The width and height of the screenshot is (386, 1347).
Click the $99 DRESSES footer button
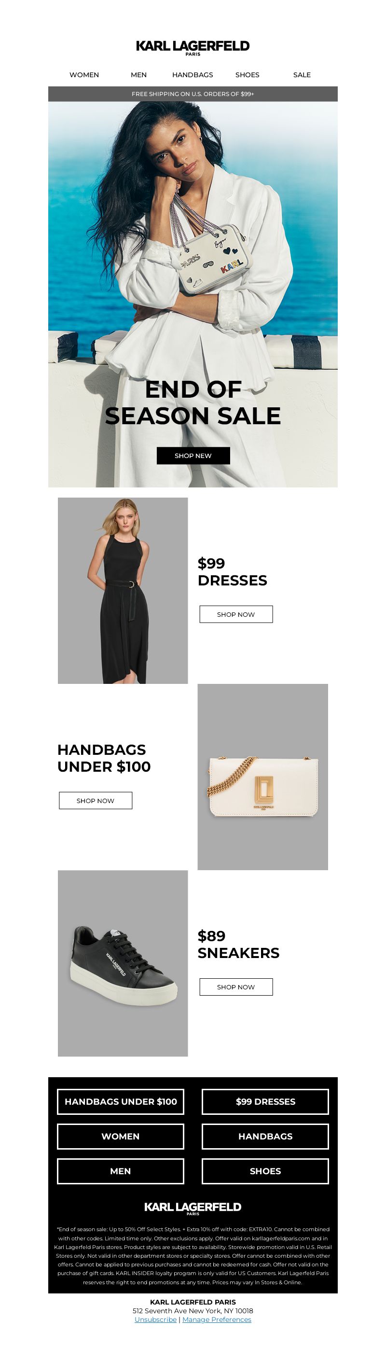pyautogui.click(x=265, y=1101)
